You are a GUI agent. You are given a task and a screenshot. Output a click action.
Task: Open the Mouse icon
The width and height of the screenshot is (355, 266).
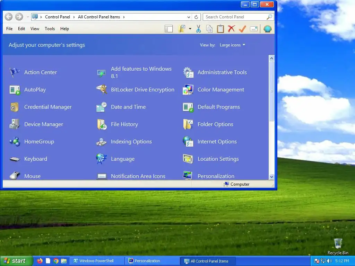(15, 176)
